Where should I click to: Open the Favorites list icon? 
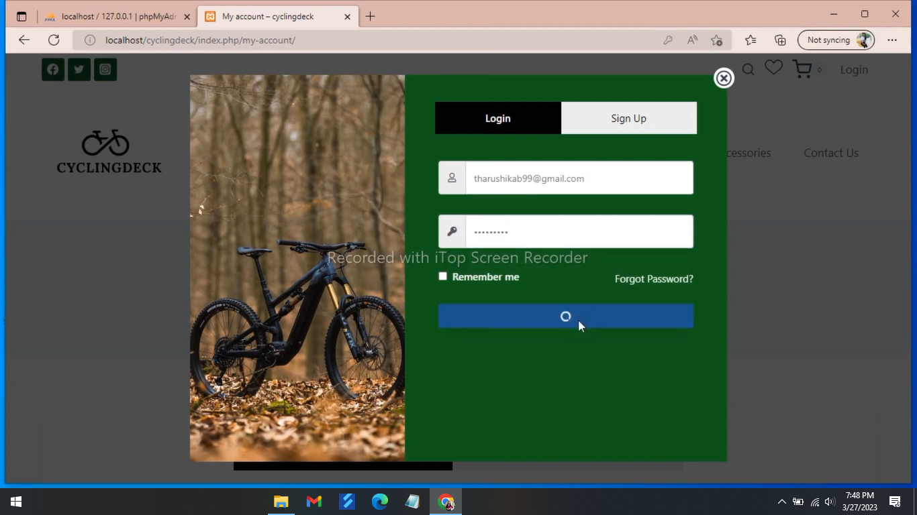751,40
